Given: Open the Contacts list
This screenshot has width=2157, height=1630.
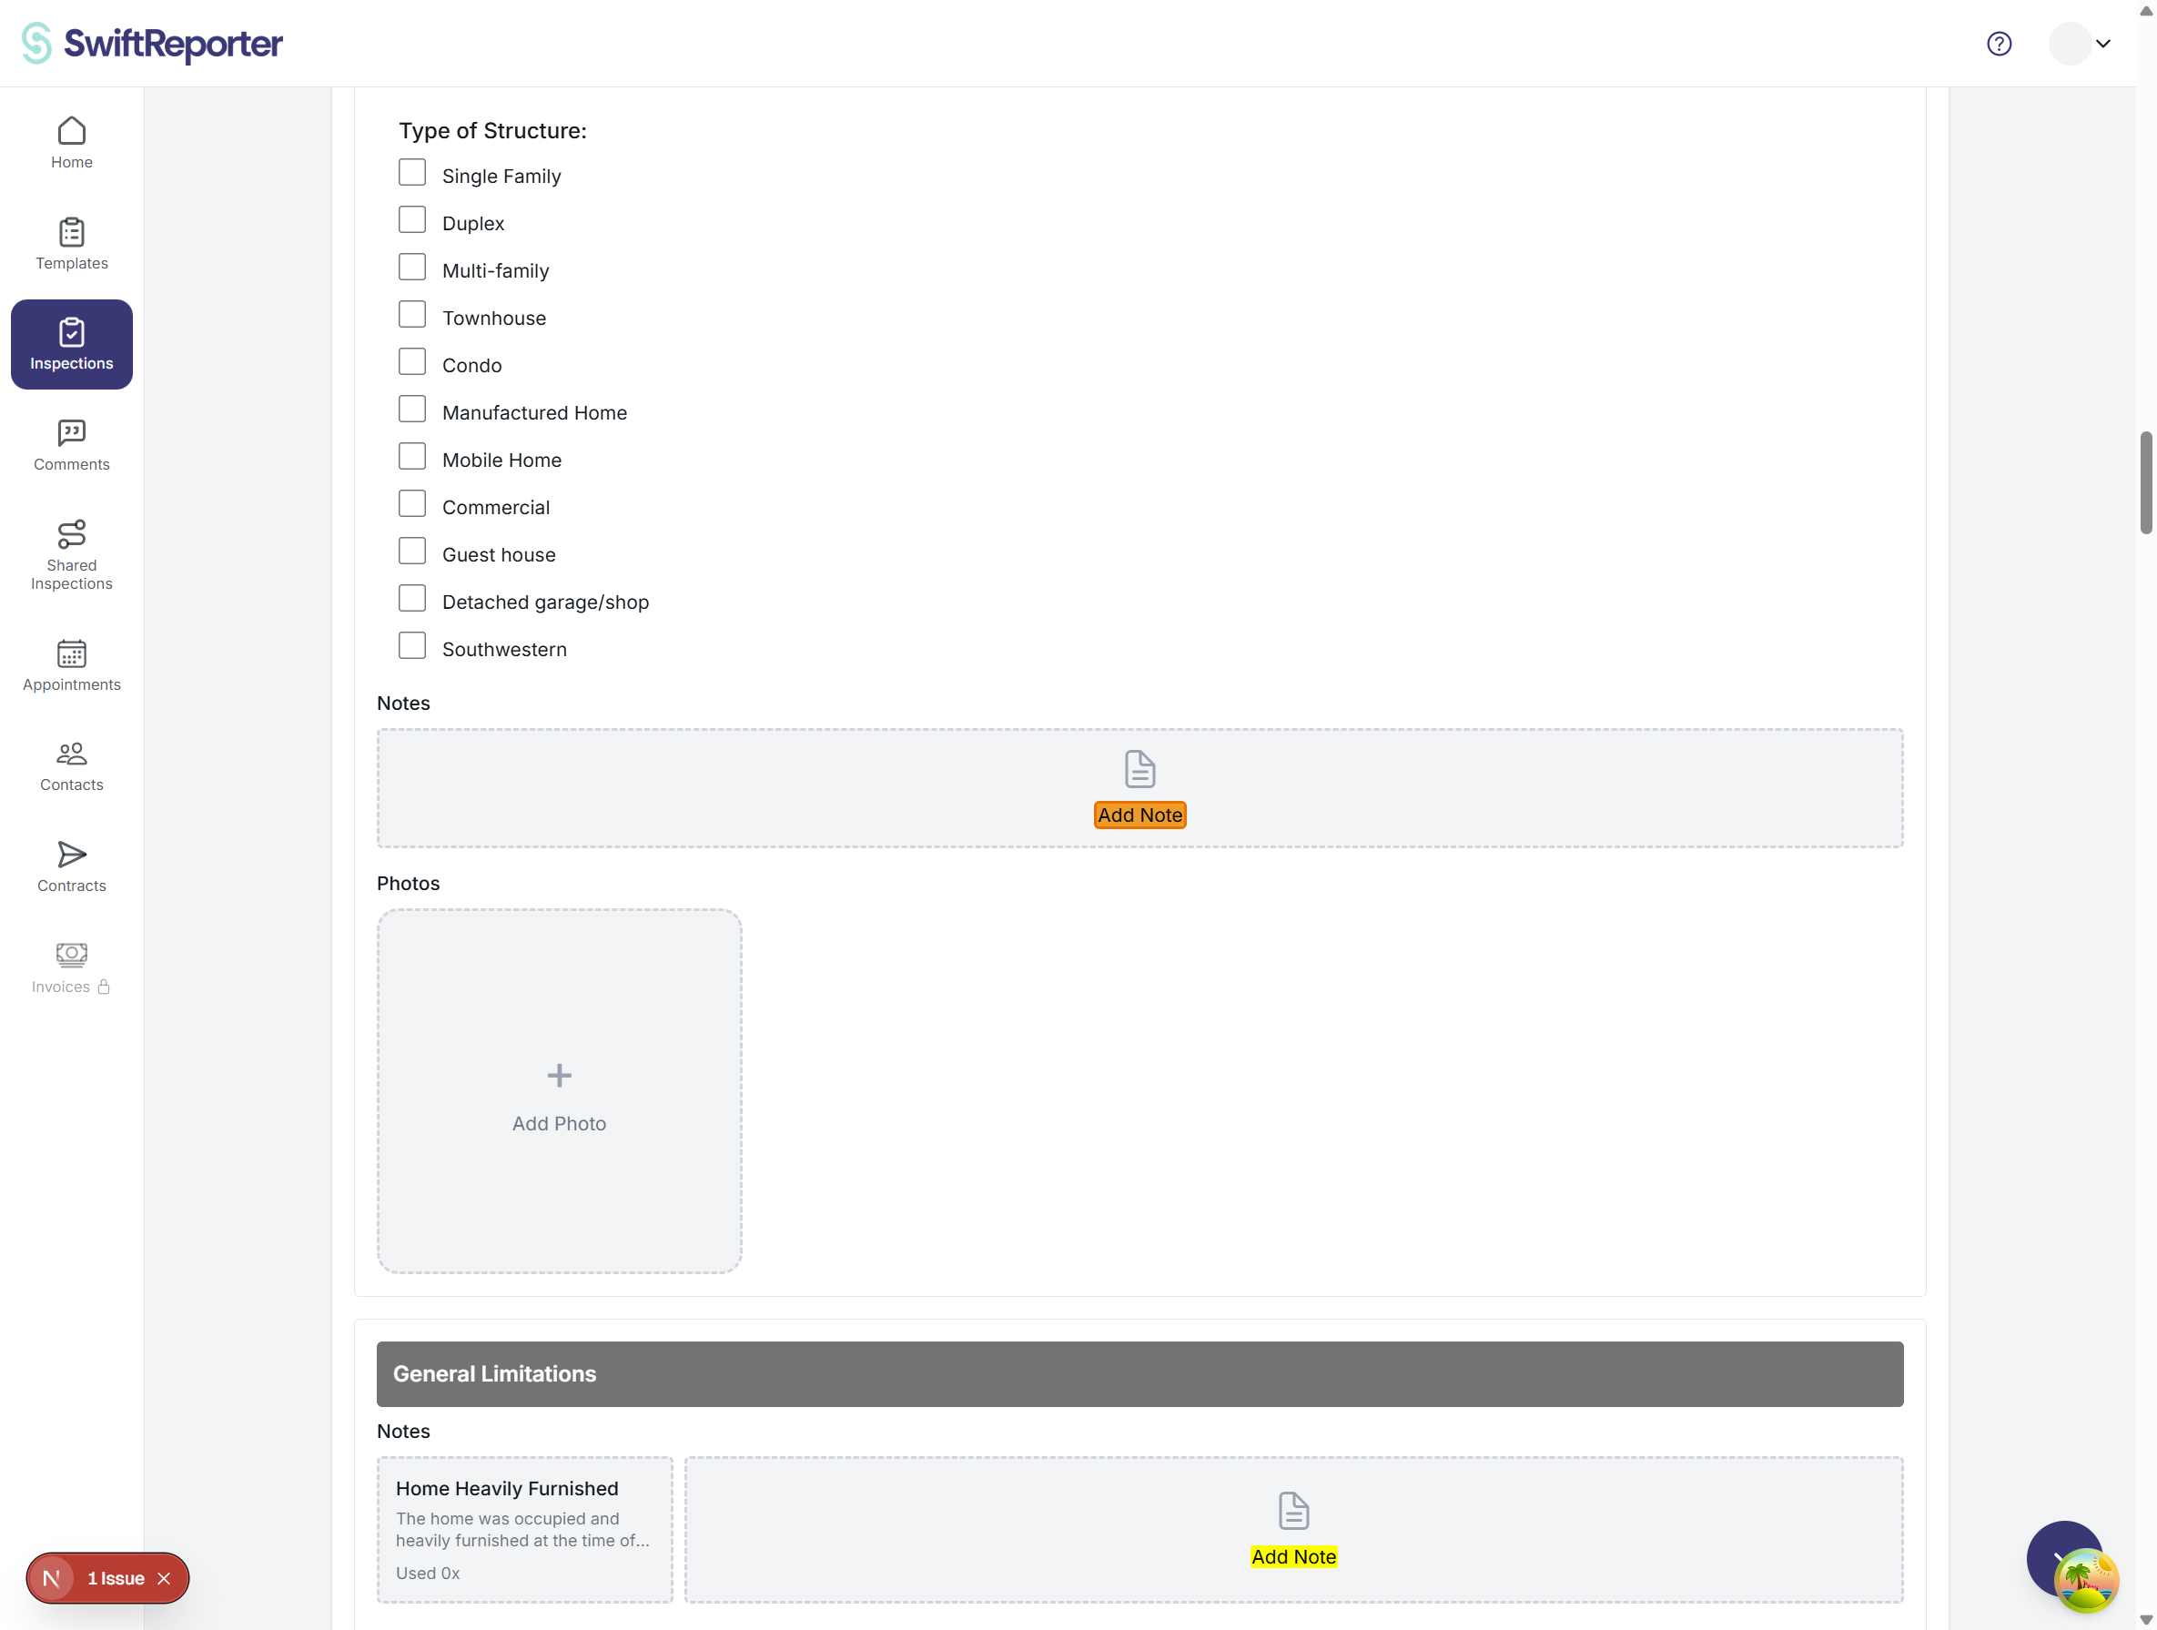Looking at the screenshot, I should click(x=70, y=766).
